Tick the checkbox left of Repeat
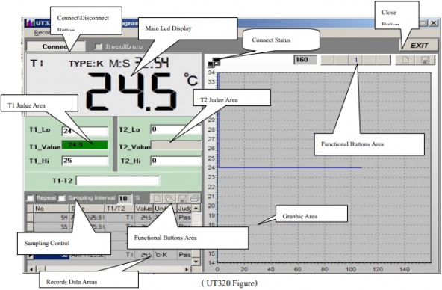 30,198
